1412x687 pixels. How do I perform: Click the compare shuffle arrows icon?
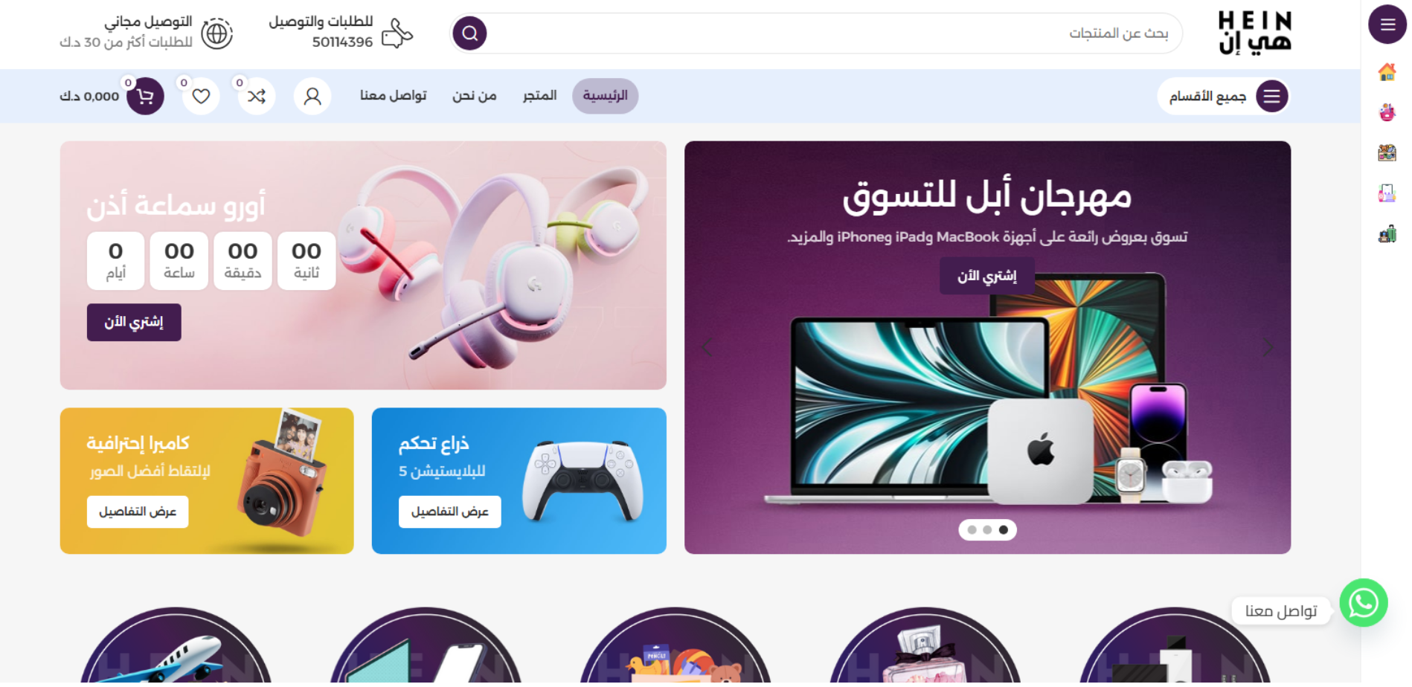point(257,96)
